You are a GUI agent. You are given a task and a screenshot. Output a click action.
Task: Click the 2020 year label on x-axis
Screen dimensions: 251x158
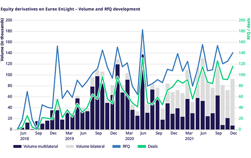(128, 138)
